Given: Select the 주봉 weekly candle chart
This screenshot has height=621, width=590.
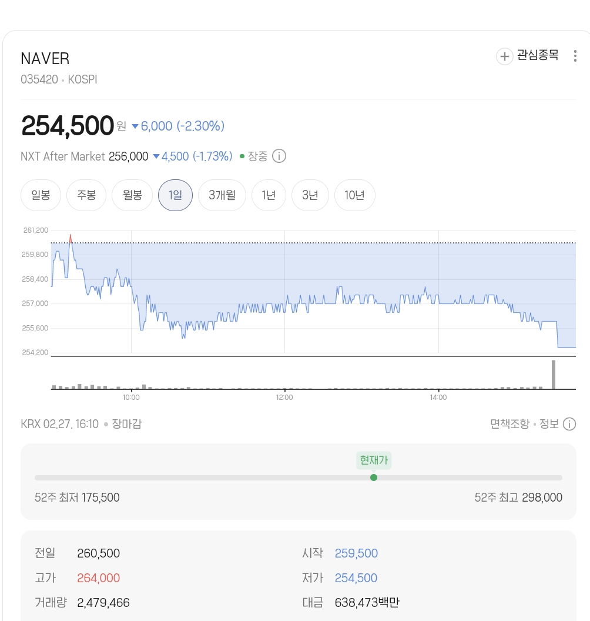Looking at the screenshot, I should click(x=86, y=195).
